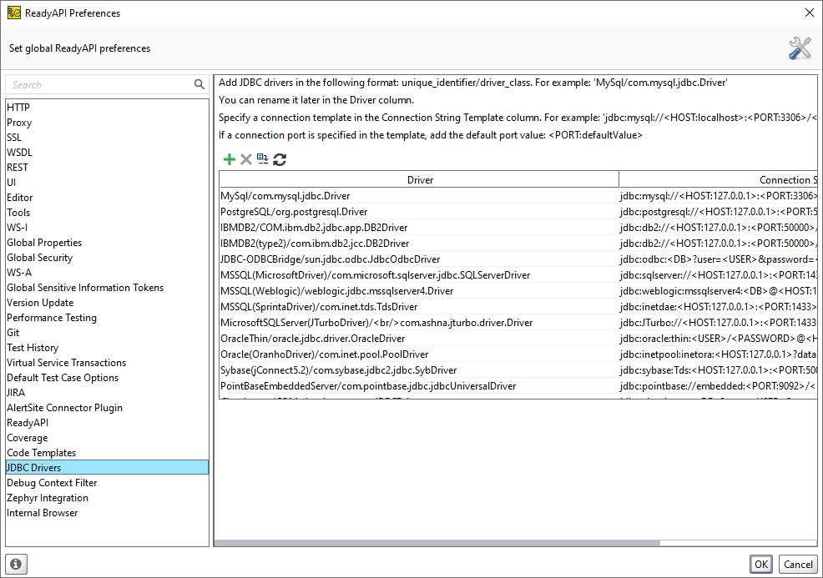Select PostgreSQL/org.postgresql.Driver row
The width and height of the screenshot is (823, 578).
click(419, 212)
